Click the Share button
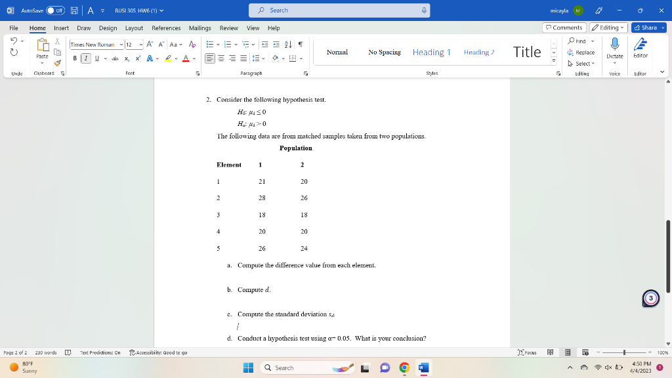672x378 pixels. click(649, 28)
